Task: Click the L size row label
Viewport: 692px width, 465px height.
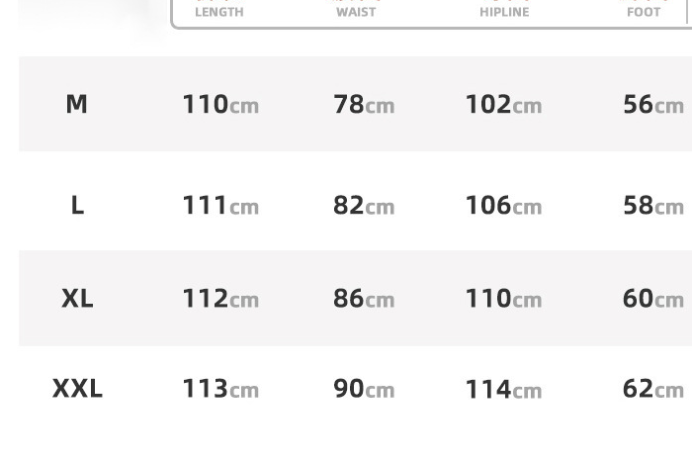Action: pyautogui.click(x=77, y=205)
